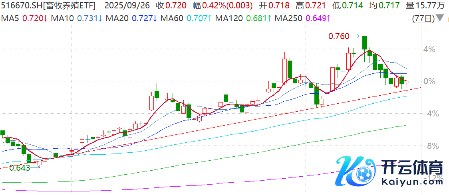Click the gray triangle beside 77日
Image resolution: width=449 pixels, height=195 pixels.
[440, 19]
